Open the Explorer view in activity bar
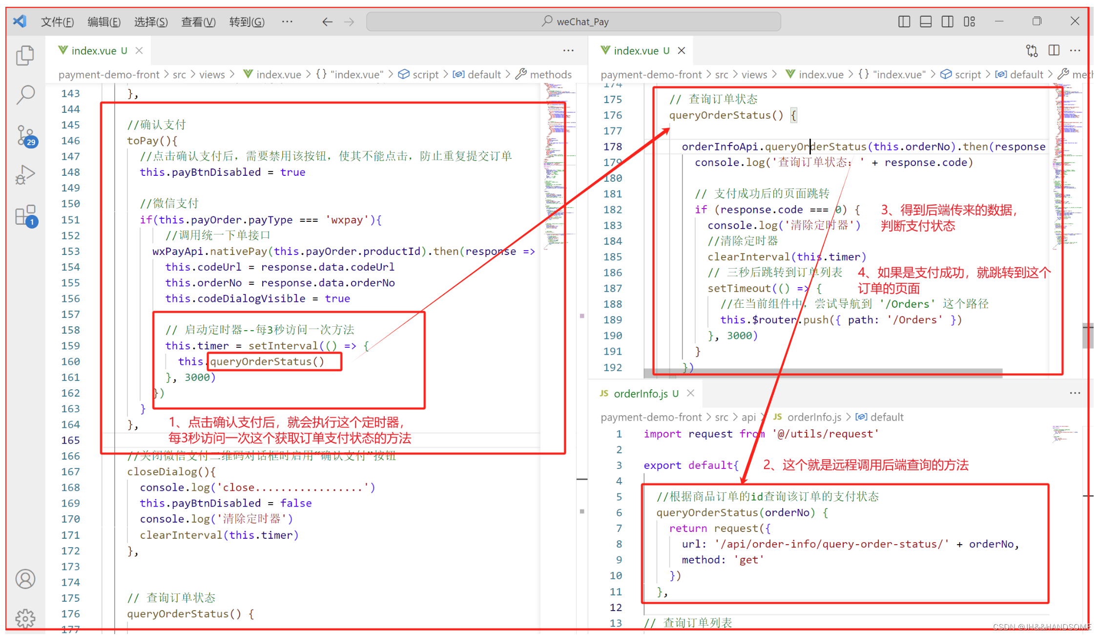This screenshot has width=1099, height=635. pos(25,55)
